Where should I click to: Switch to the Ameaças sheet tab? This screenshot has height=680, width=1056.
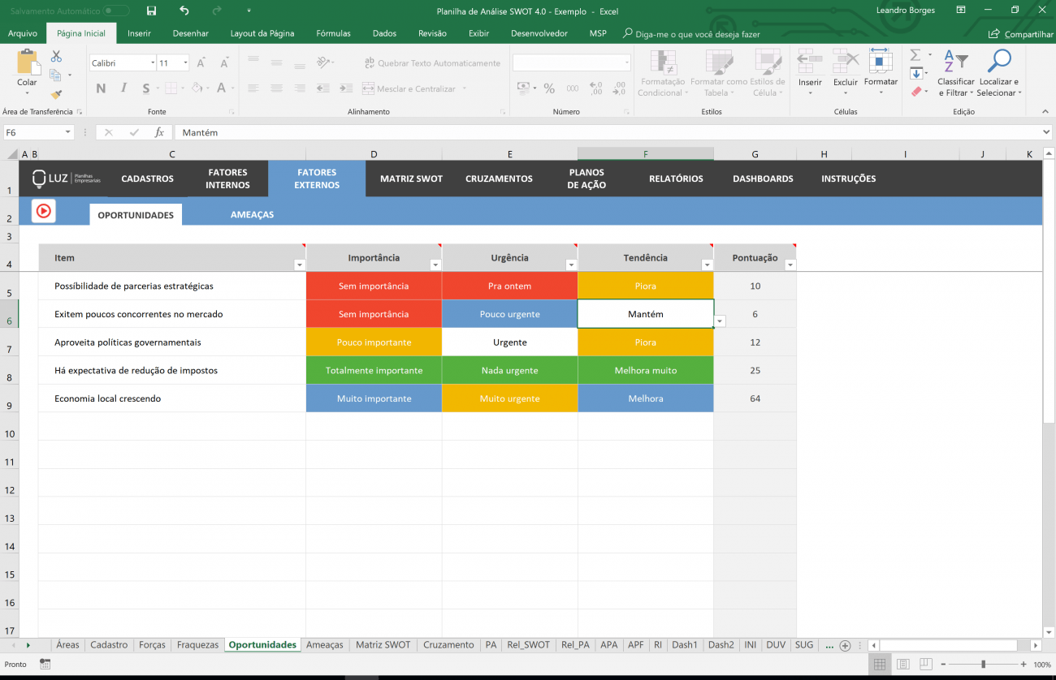pos(325,645)
